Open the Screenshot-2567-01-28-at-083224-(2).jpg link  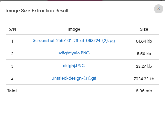pos(74,40)
